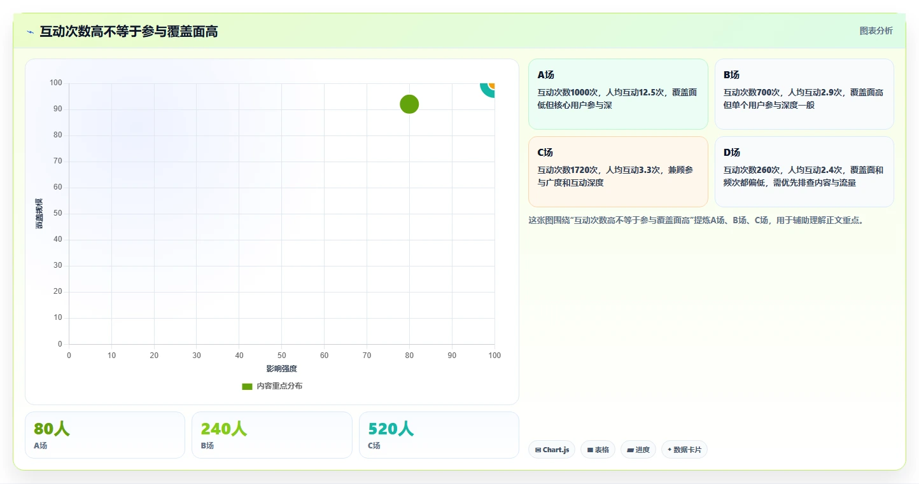Click the diamond icon in 数据卡片 tag
Image resolution: width=919 pixels, height=484 pixels.
(670, 450)
